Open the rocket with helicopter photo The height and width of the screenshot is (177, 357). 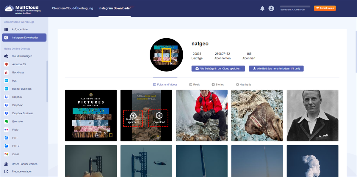(146, 161)
